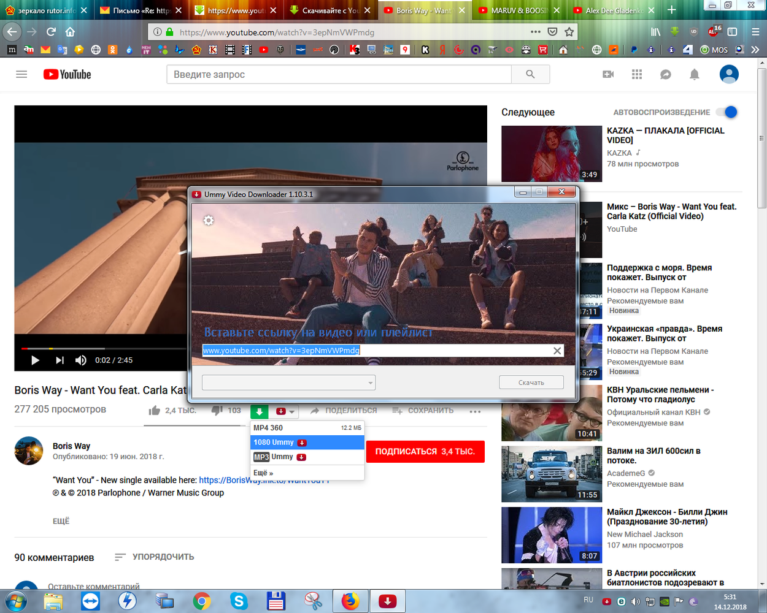Open the create video camera icon

pos(608,74)
